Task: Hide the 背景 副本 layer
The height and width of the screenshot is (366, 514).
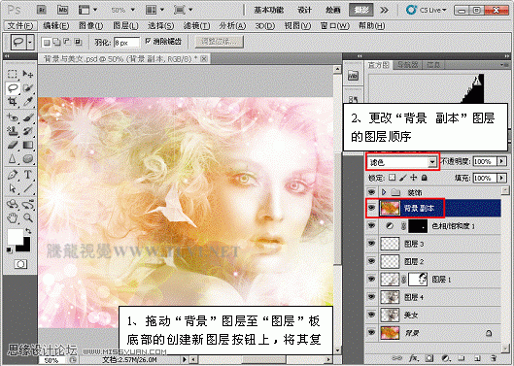Action: (x=371, y=208)
